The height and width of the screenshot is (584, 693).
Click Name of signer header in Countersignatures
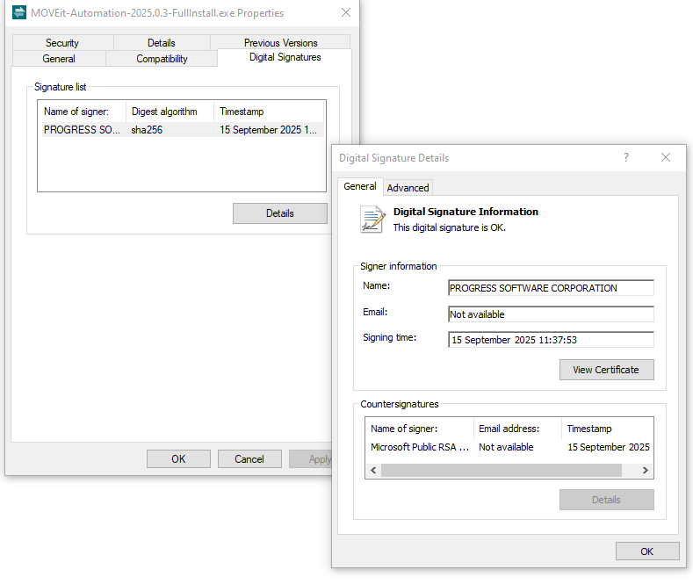pyautogui.click(x=420, y=429)
